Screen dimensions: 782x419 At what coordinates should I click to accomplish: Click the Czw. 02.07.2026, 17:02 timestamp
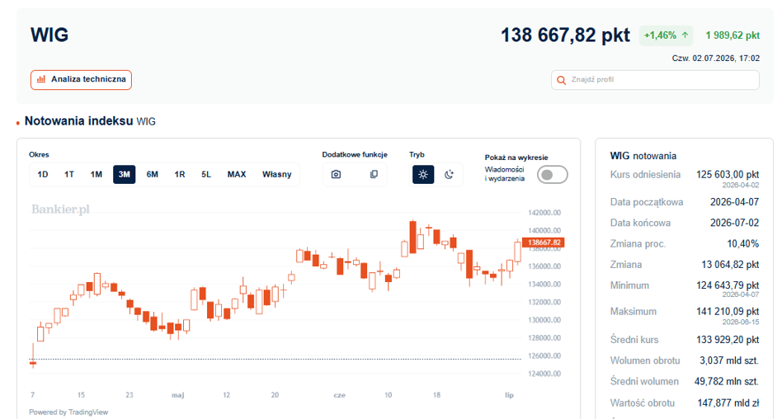point(716,59)
